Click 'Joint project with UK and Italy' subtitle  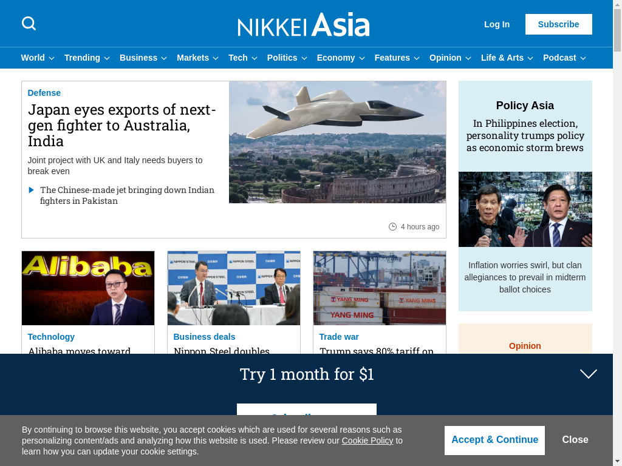click(x=115, y=166)
